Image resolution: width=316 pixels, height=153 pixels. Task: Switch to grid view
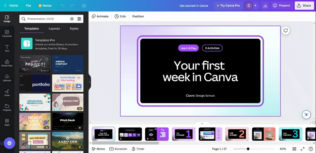click(294, 149)
